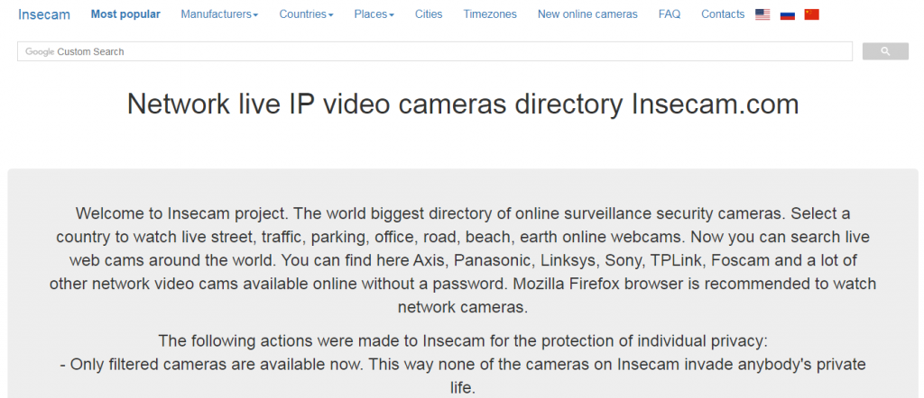Open the Timezones page
Viewport: 924px width, 398px height.
point(490,14)
